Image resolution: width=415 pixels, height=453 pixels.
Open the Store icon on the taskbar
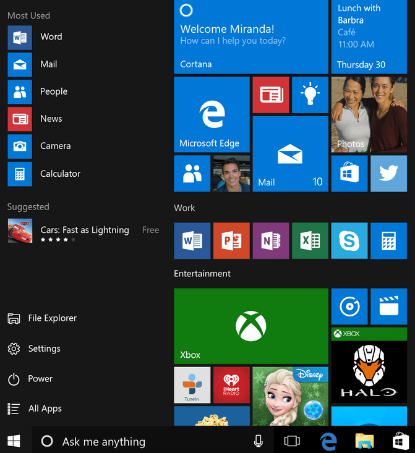(401, 441)
